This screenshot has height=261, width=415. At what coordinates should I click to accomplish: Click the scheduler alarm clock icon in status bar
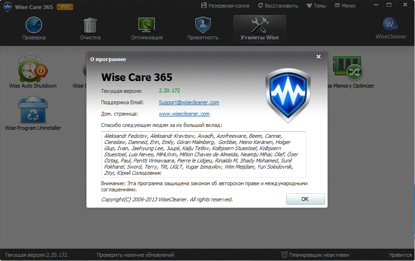(284, 255)
